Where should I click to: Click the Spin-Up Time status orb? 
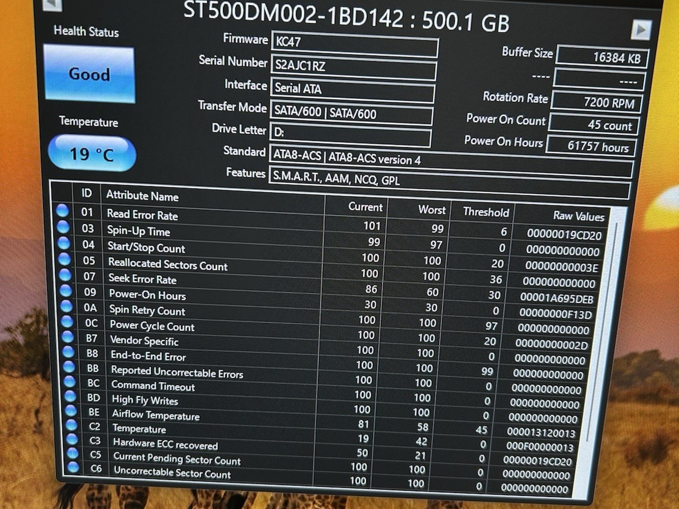(63, 227)
